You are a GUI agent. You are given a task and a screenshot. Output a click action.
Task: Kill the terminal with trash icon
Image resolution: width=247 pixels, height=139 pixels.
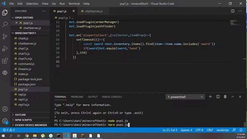coord(225,97)
